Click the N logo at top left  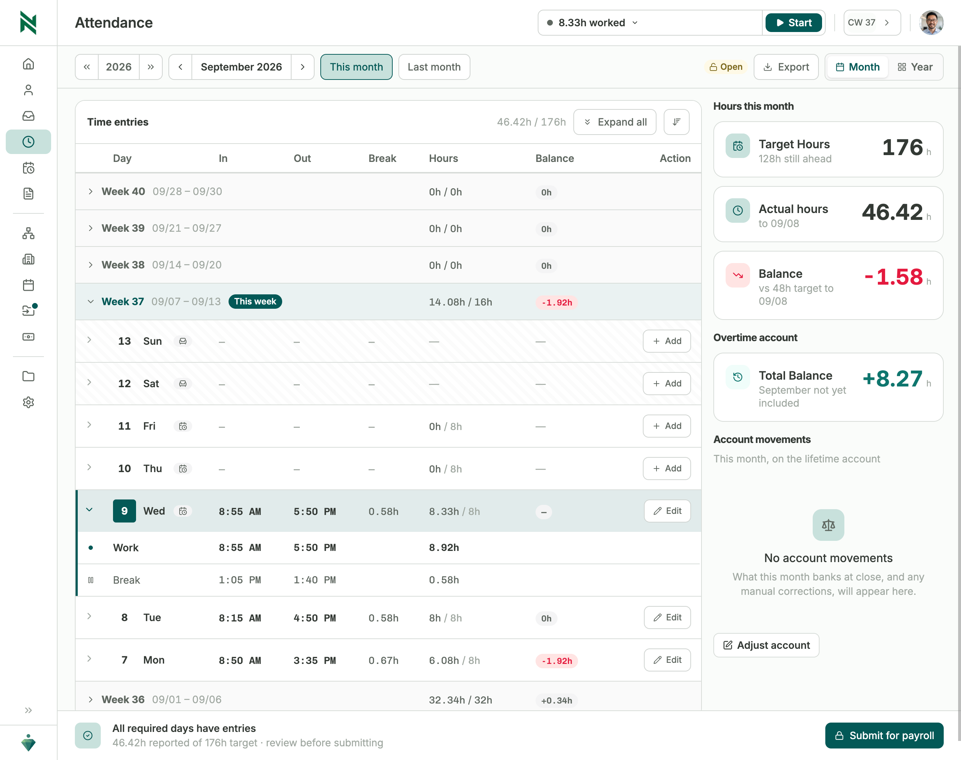click(28, 23)
